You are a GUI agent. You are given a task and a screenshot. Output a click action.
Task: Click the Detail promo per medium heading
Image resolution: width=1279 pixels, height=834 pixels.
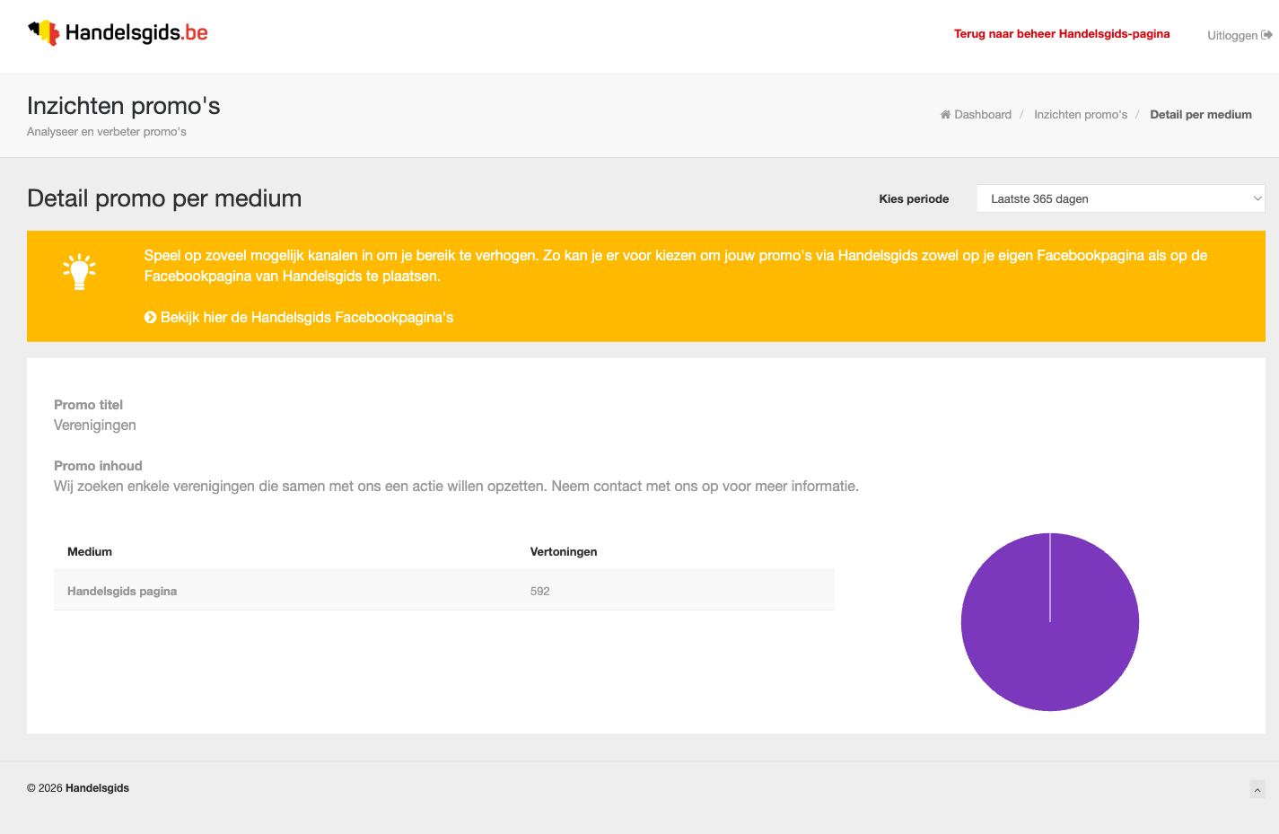point(164,198)
